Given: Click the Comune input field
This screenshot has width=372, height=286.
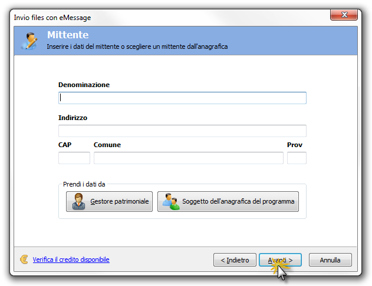Looking at the screenshot, I should pyautogui.click(x=189, y=158).
